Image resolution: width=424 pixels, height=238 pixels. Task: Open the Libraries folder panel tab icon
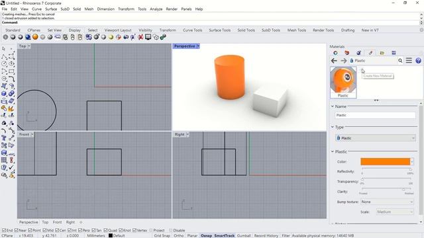(x=382, y=53)
